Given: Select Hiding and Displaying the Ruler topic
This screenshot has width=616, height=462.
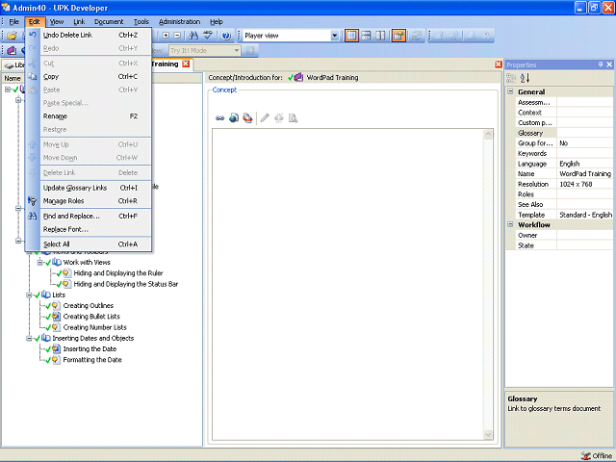Looking at the screenshot, I should click(118, 273).
